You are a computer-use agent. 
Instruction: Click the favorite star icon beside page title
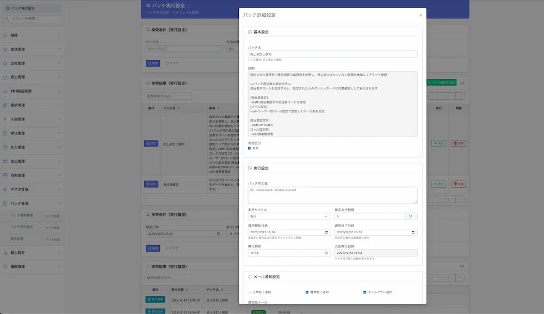point(189,5)
